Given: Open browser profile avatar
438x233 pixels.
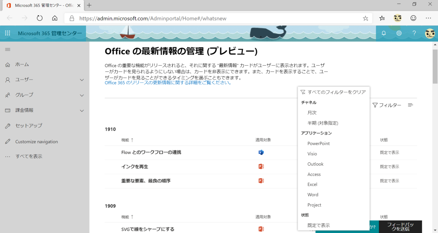Looking at the screenshot, I should coord(398,18).
